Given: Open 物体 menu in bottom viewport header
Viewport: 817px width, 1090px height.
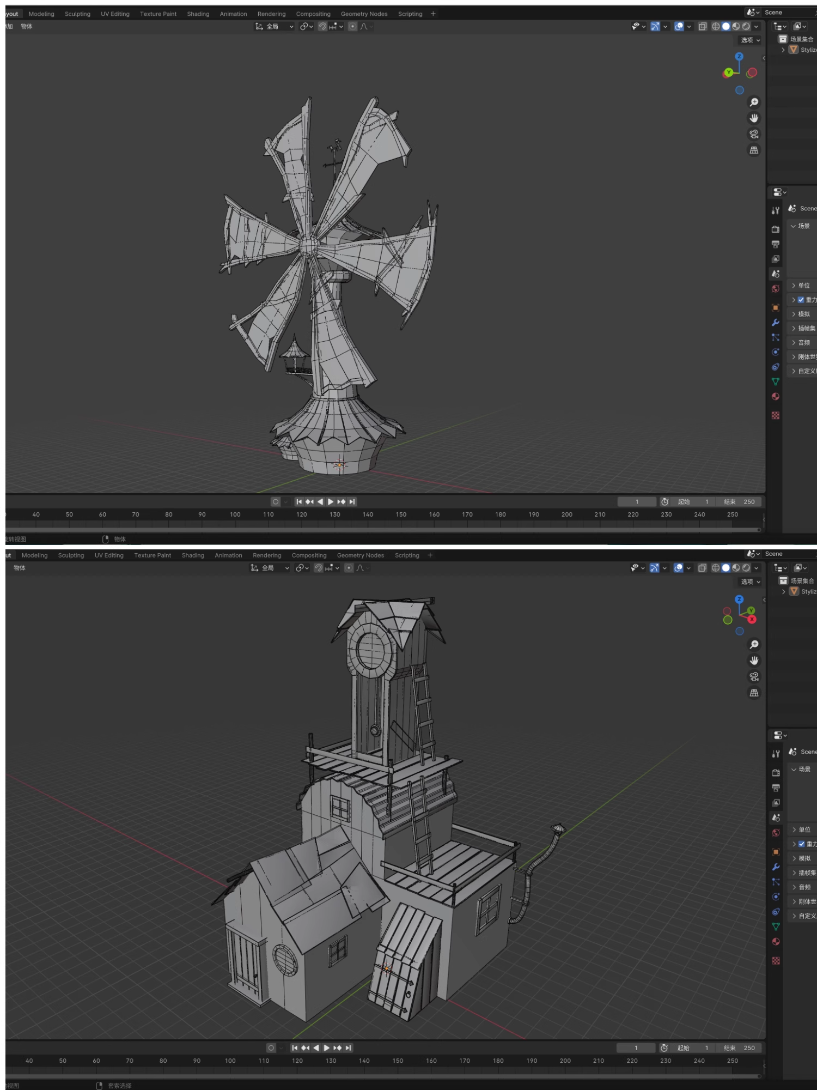Looking at the screenshot, I should pos(20,568).
